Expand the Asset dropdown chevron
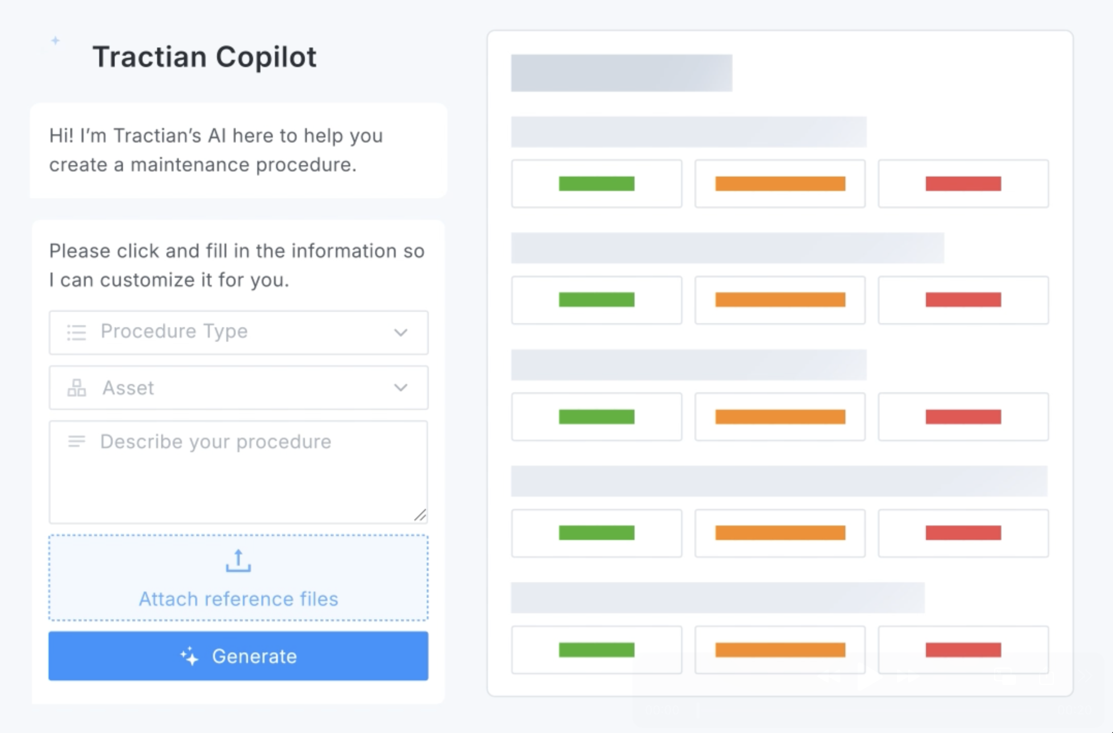This screenshot has height=733, width=1113. pyautogui.click(x=400, y=388)
